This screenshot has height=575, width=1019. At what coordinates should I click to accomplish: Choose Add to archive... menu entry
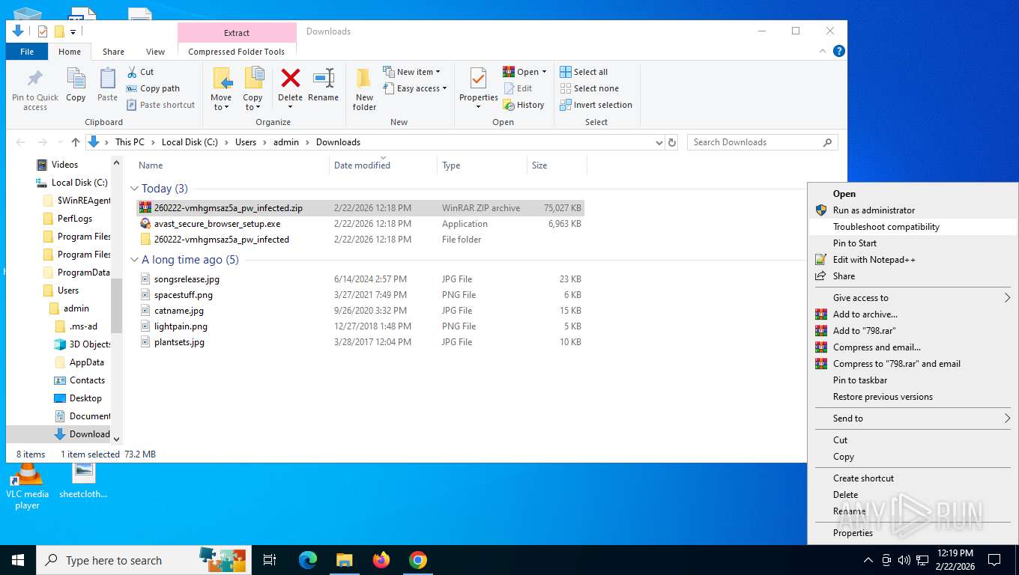click(x=913, y=314)
